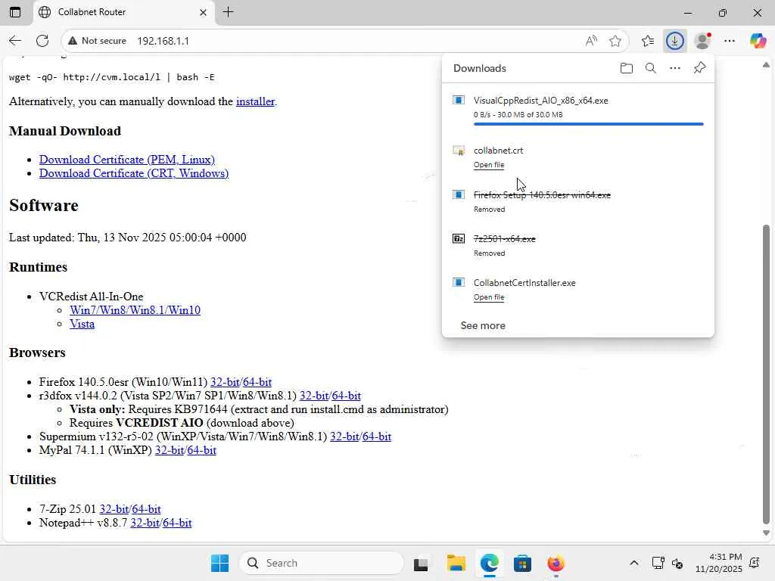775x581 pixels.
Task: Download Supermium 32-bit
Action: click(344, 437)
